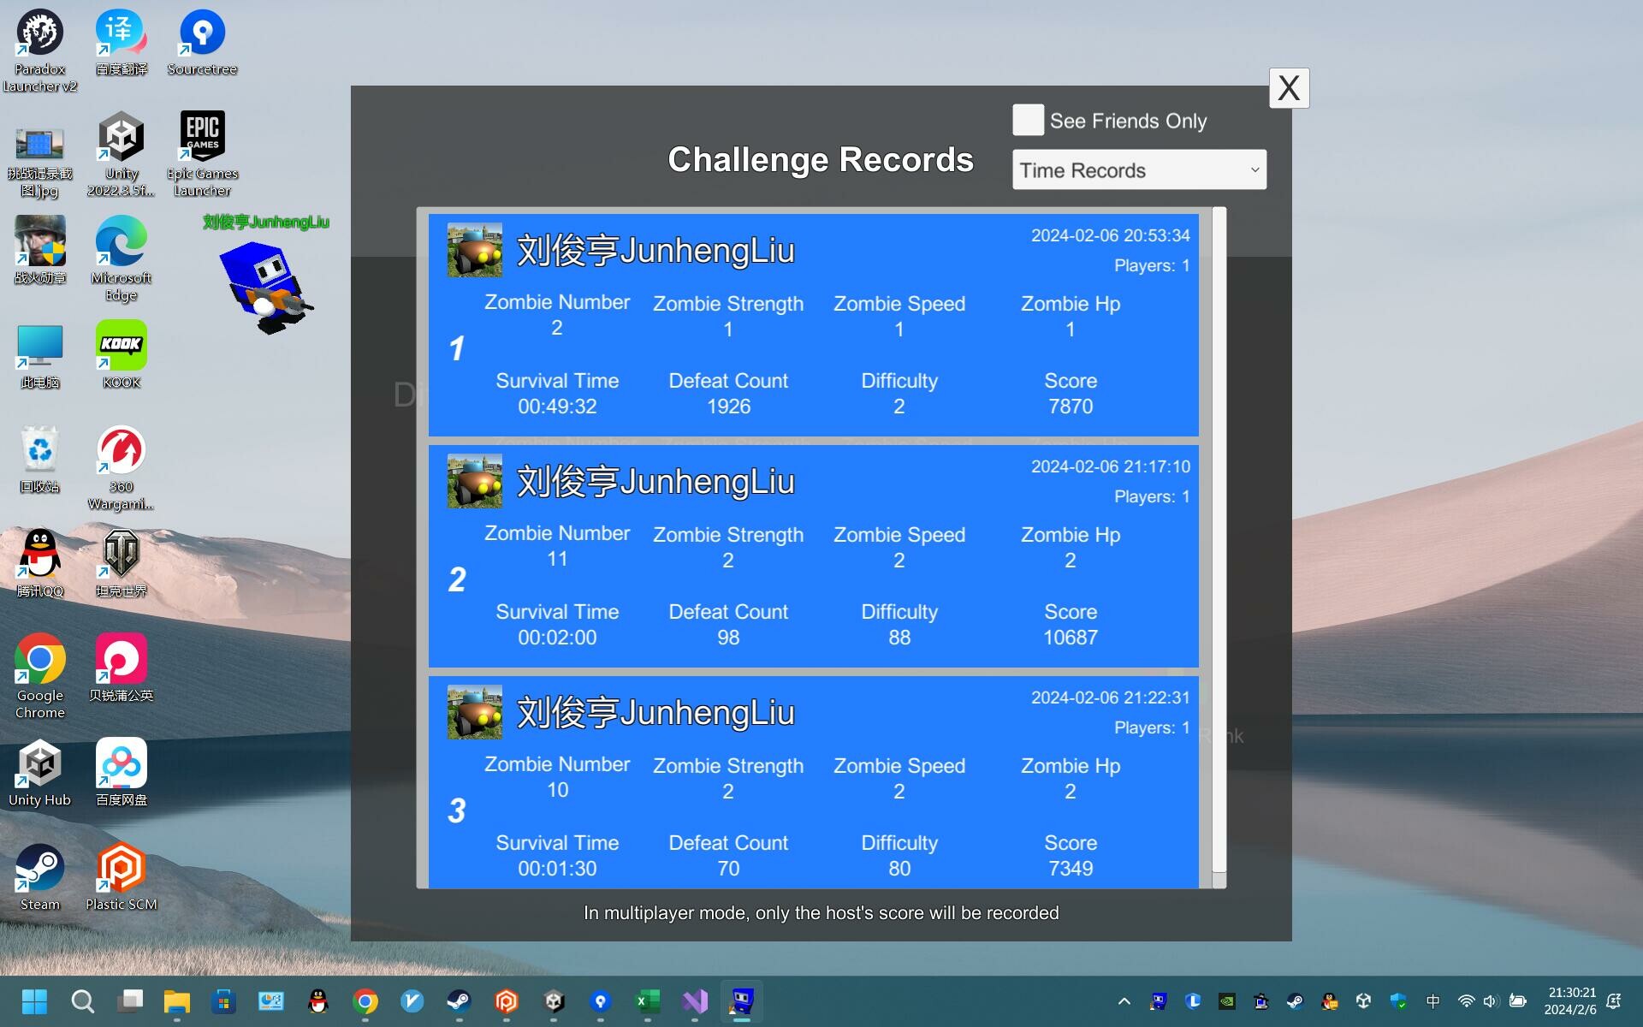Click the 中 input language indicator

coord(1432,1001)
